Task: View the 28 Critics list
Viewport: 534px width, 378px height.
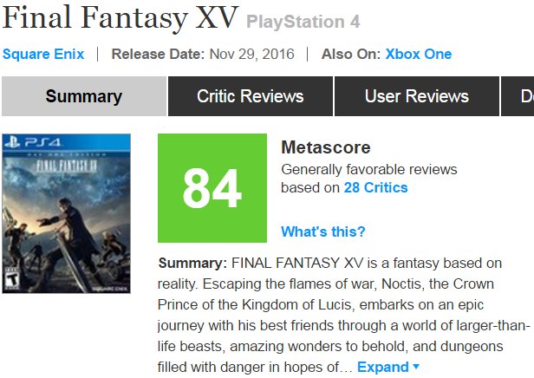Action: click(x=375, y=187)
